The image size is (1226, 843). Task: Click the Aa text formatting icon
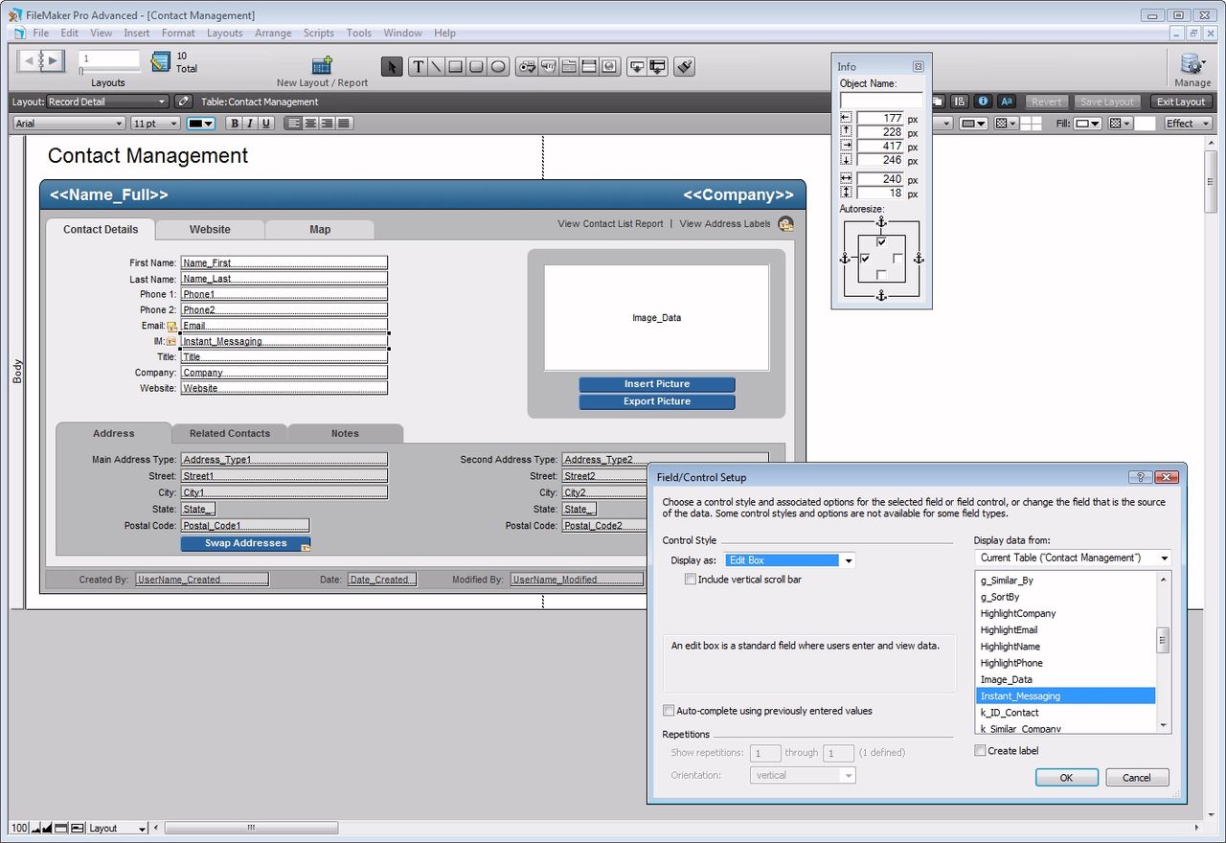[x=1007, y=102]
